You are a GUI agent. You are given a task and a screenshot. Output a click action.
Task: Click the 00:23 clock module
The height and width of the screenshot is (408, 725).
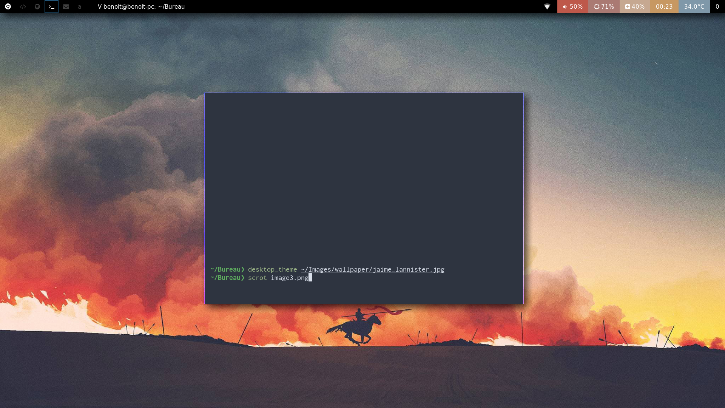(x=664, y=6)
